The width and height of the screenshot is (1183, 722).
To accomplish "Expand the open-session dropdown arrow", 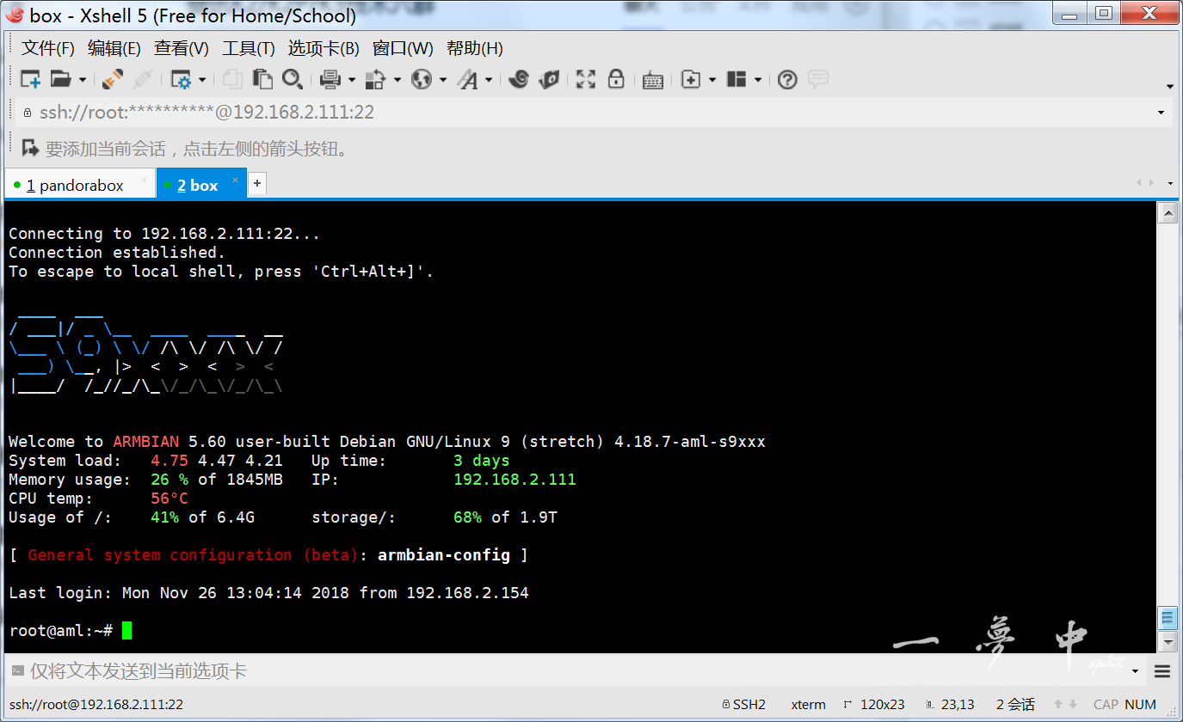I will pos(83,80).
